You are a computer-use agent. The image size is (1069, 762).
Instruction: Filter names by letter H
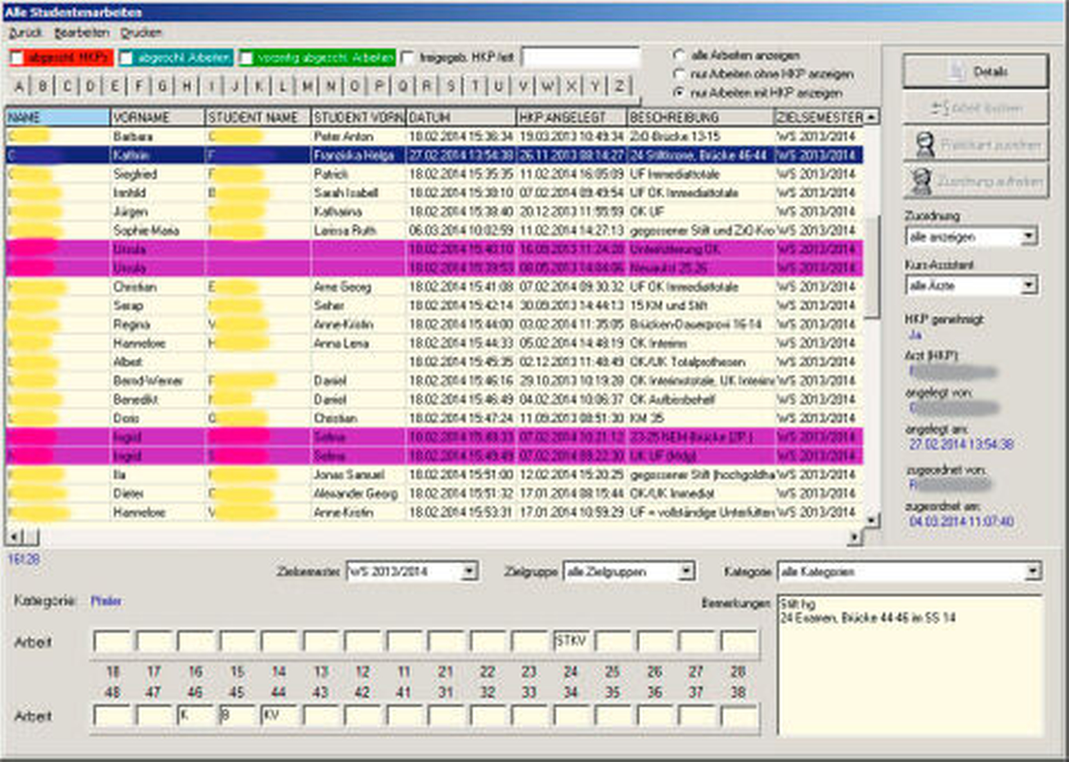point(186,86)
